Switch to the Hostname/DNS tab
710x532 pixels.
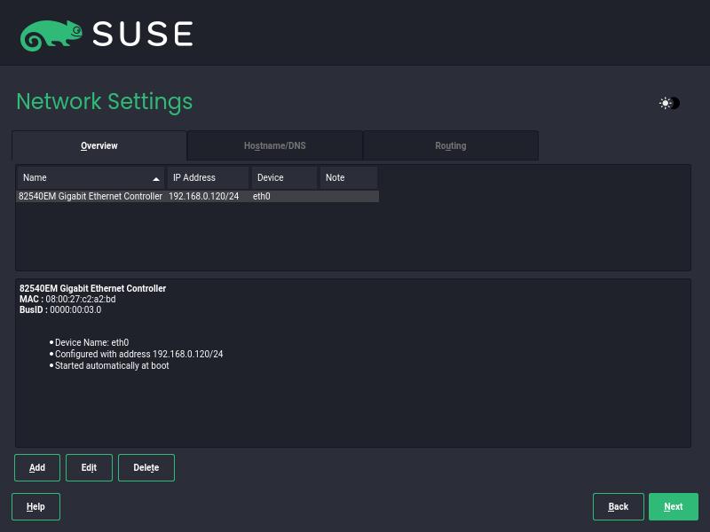[274, 145]
